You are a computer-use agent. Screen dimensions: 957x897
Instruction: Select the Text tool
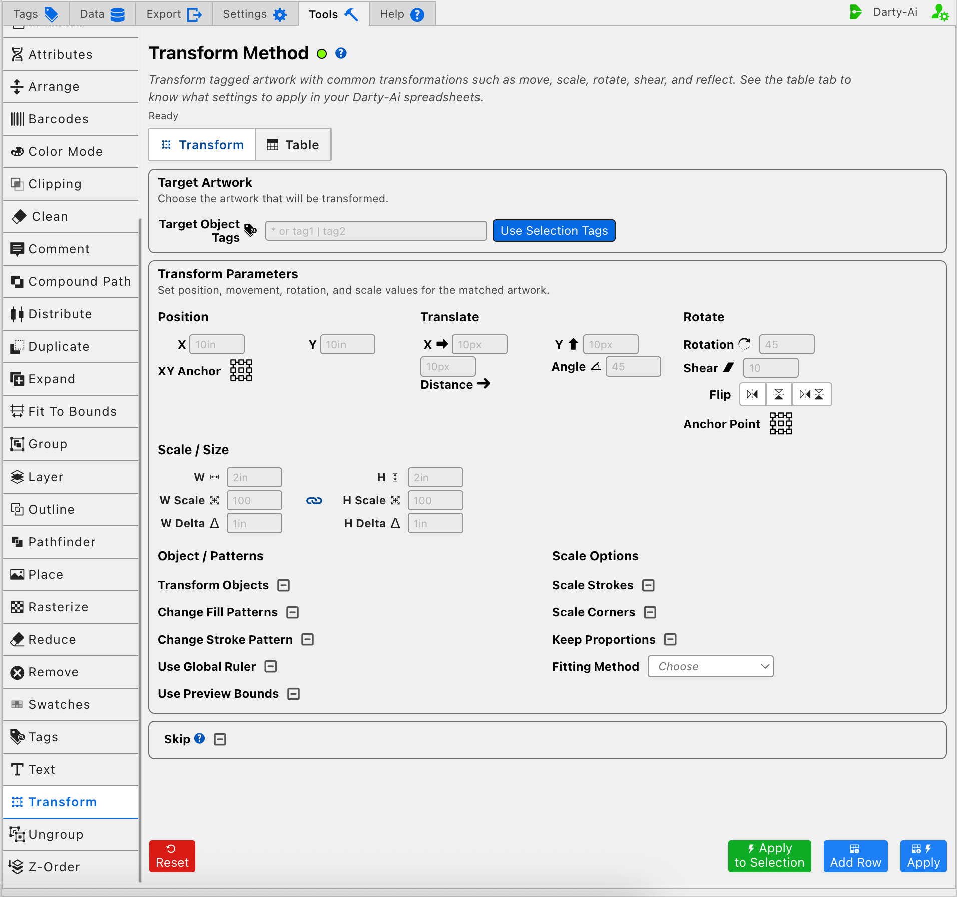(71, 770)
